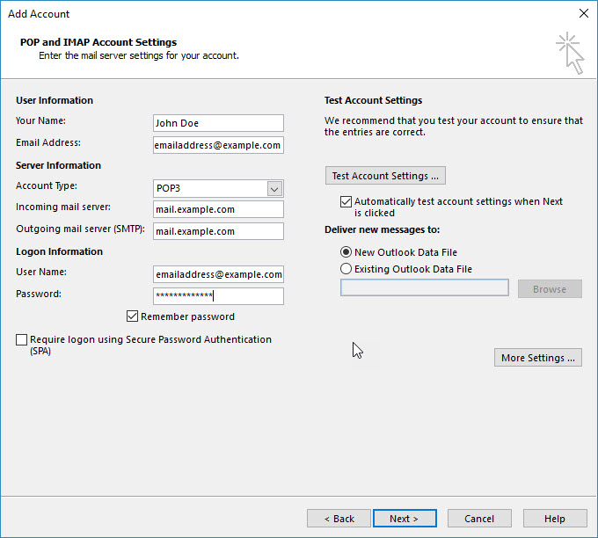
Task: Uncheck automatically test account settings option
Action: pyautogui.click(x=346, y=201)
